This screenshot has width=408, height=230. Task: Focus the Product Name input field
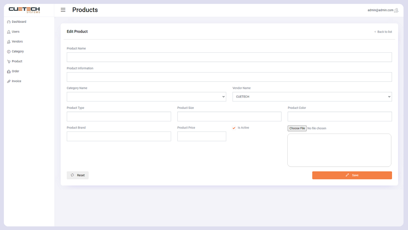[229, 57]
